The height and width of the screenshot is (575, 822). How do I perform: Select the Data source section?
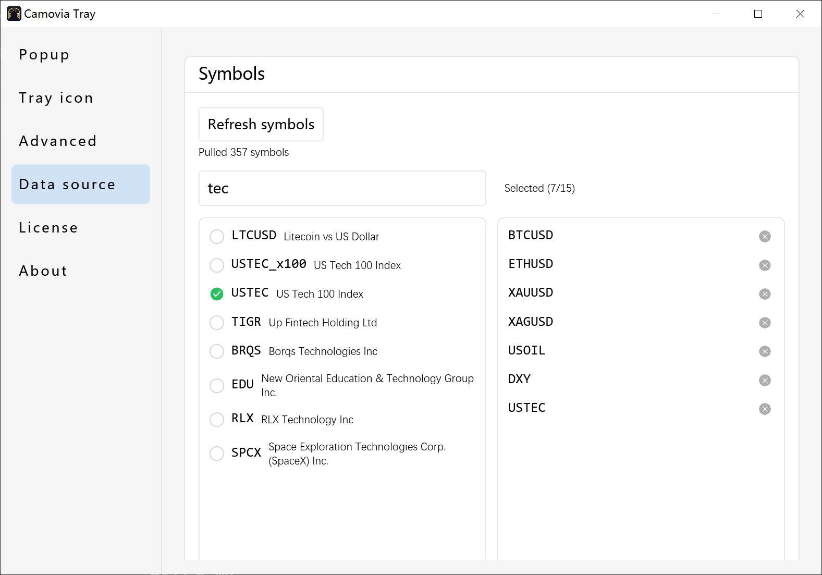[x=81, y=185]
